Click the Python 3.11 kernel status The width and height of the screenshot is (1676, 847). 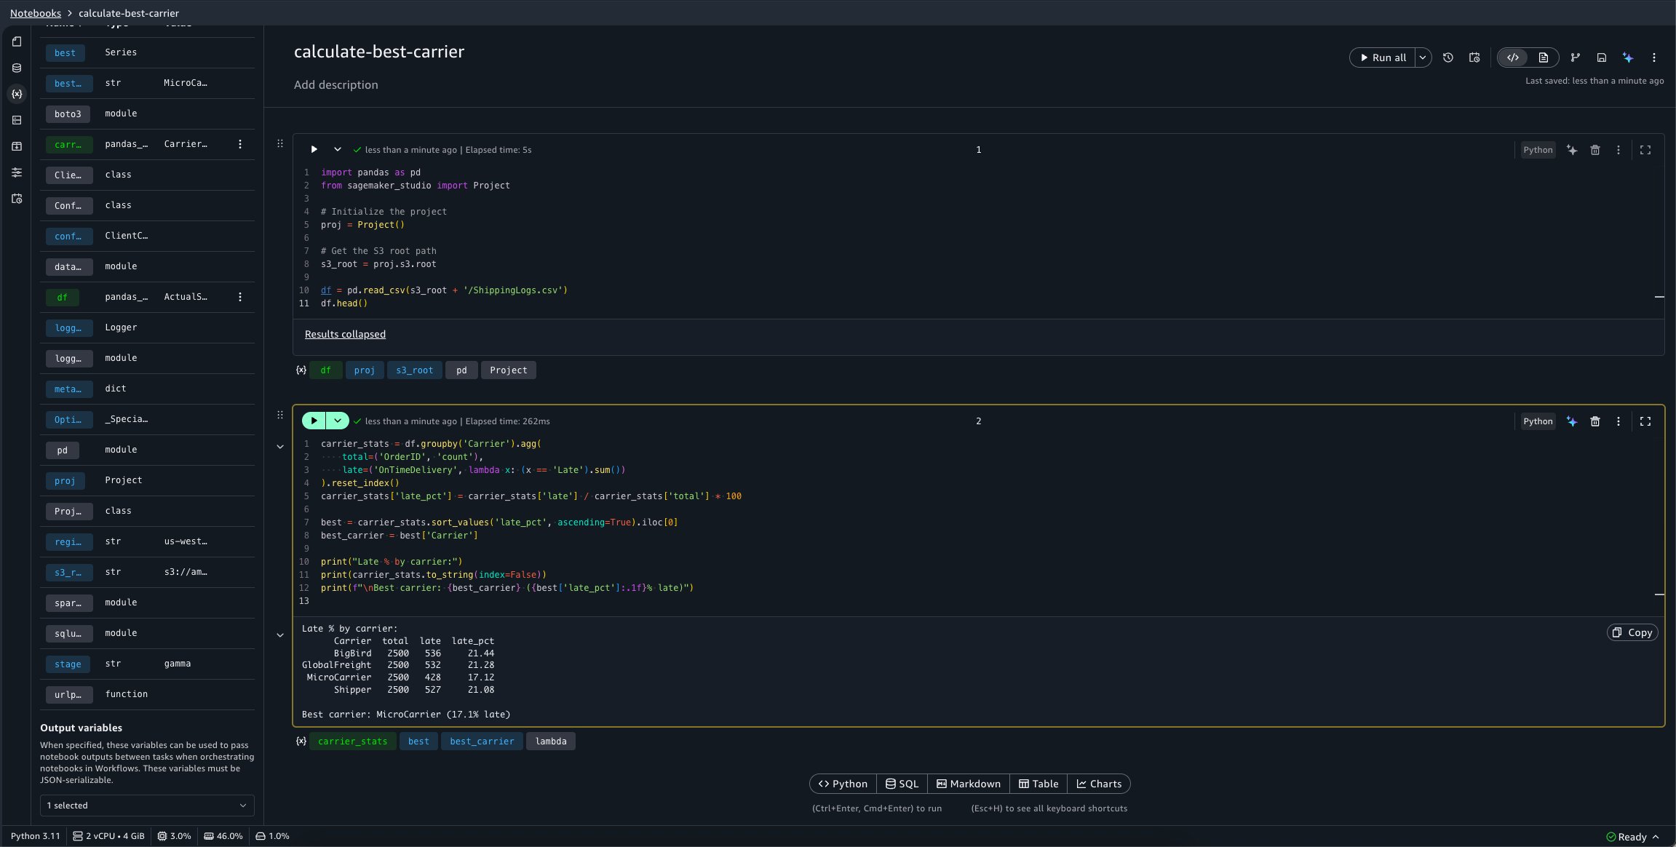pyautogui.click(x=36, y=836)
